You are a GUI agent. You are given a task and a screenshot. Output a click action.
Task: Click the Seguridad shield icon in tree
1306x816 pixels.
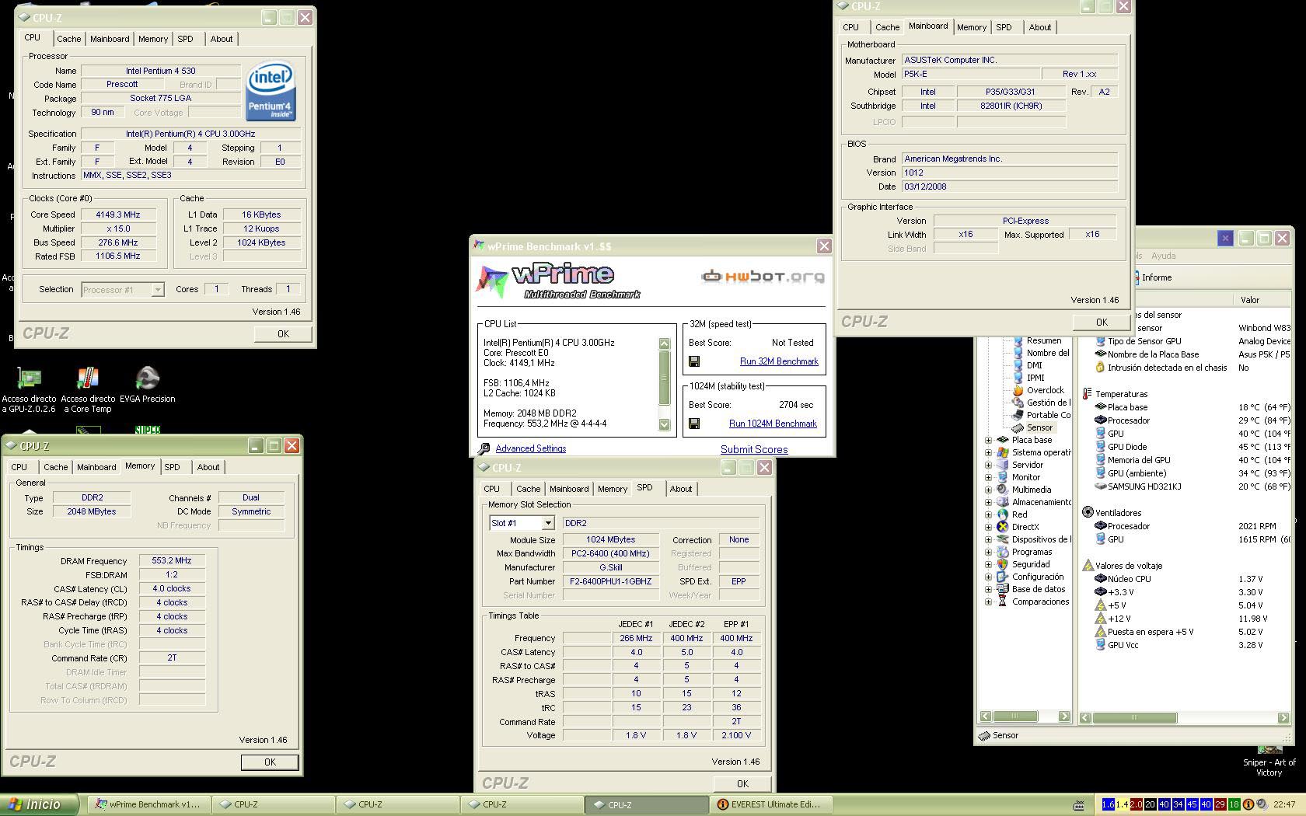(1002, 564)
